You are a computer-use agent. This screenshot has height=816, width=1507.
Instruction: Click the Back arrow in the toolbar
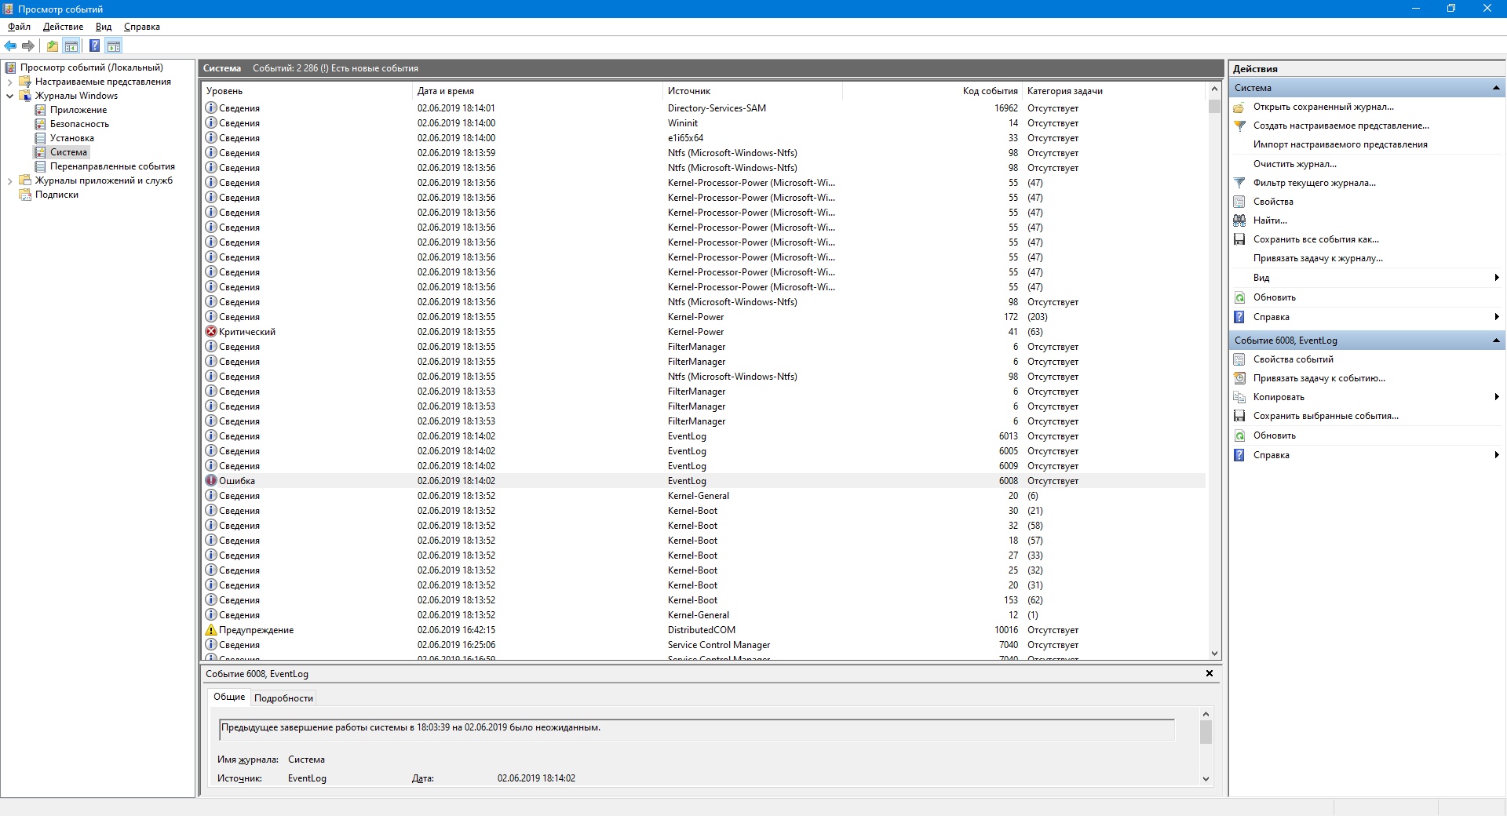(x=10, y=46)
